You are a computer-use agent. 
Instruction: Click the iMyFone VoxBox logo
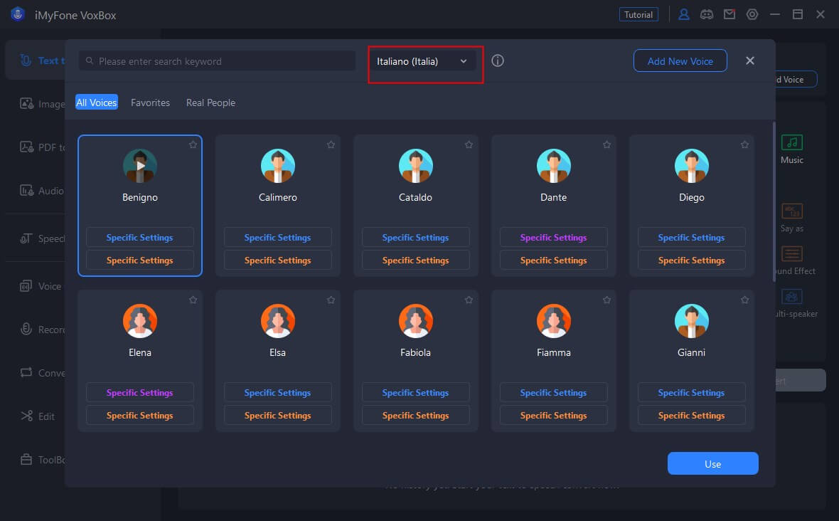pyautogui.click(x=18, y=14)
